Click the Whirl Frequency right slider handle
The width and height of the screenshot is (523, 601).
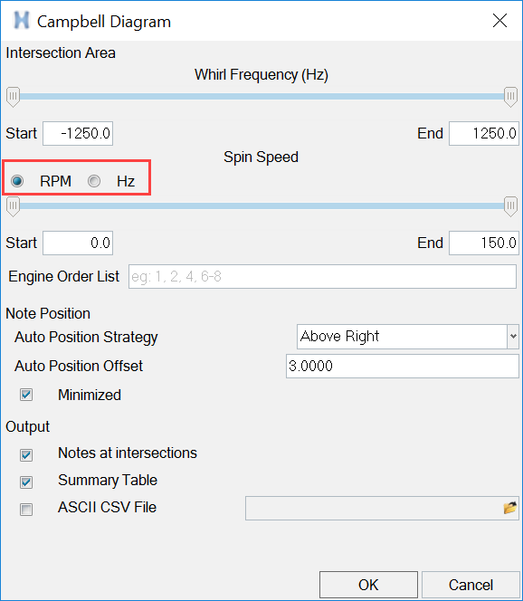(510, 97)
